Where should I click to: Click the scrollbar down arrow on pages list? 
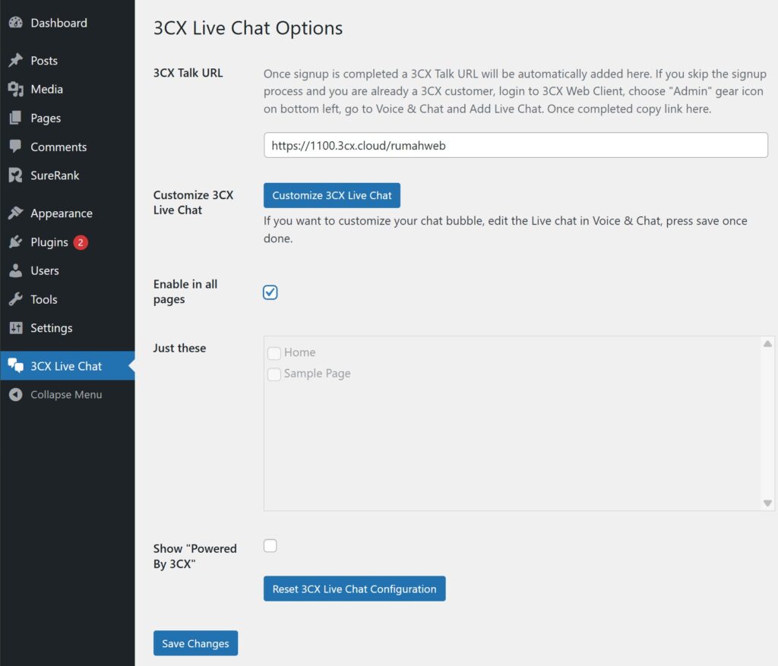pyautogui.click(x=766, y=503)
